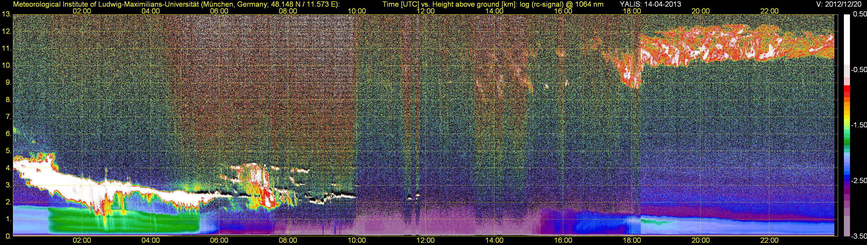867x245 pixels.
Task: Click the 16:00 label on the upper time axis
Action: coord(563,11)
